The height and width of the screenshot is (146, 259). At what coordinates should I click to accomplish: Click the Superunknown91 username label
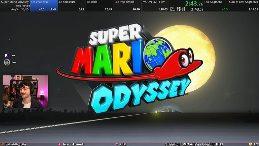pos(73,144)
